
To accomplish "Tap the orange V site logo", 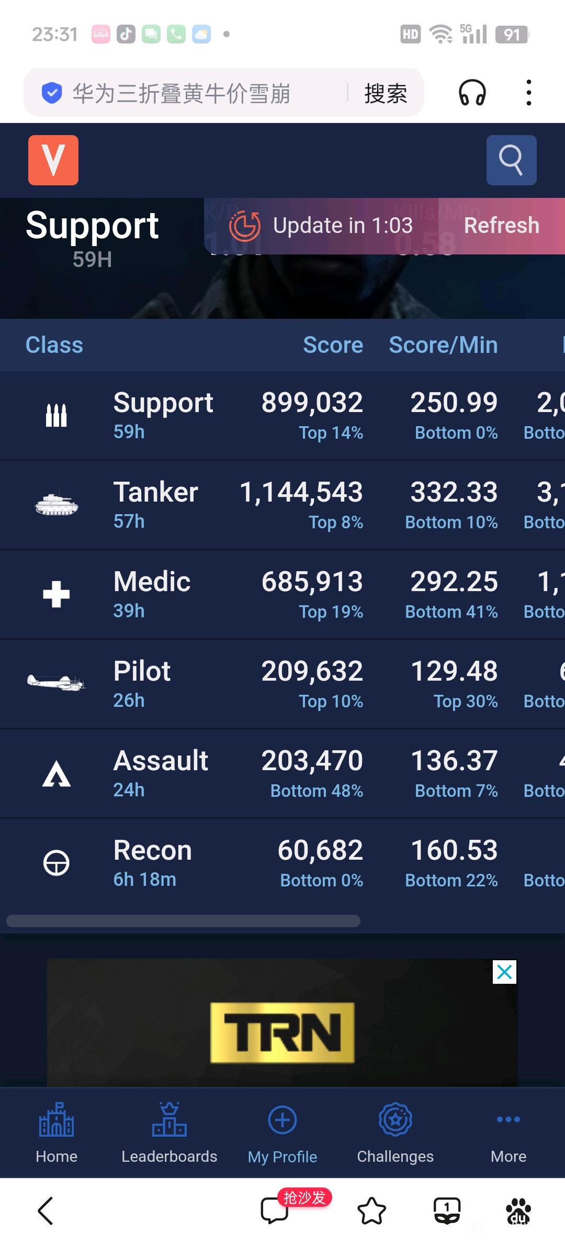I will [x=53, y=160].
